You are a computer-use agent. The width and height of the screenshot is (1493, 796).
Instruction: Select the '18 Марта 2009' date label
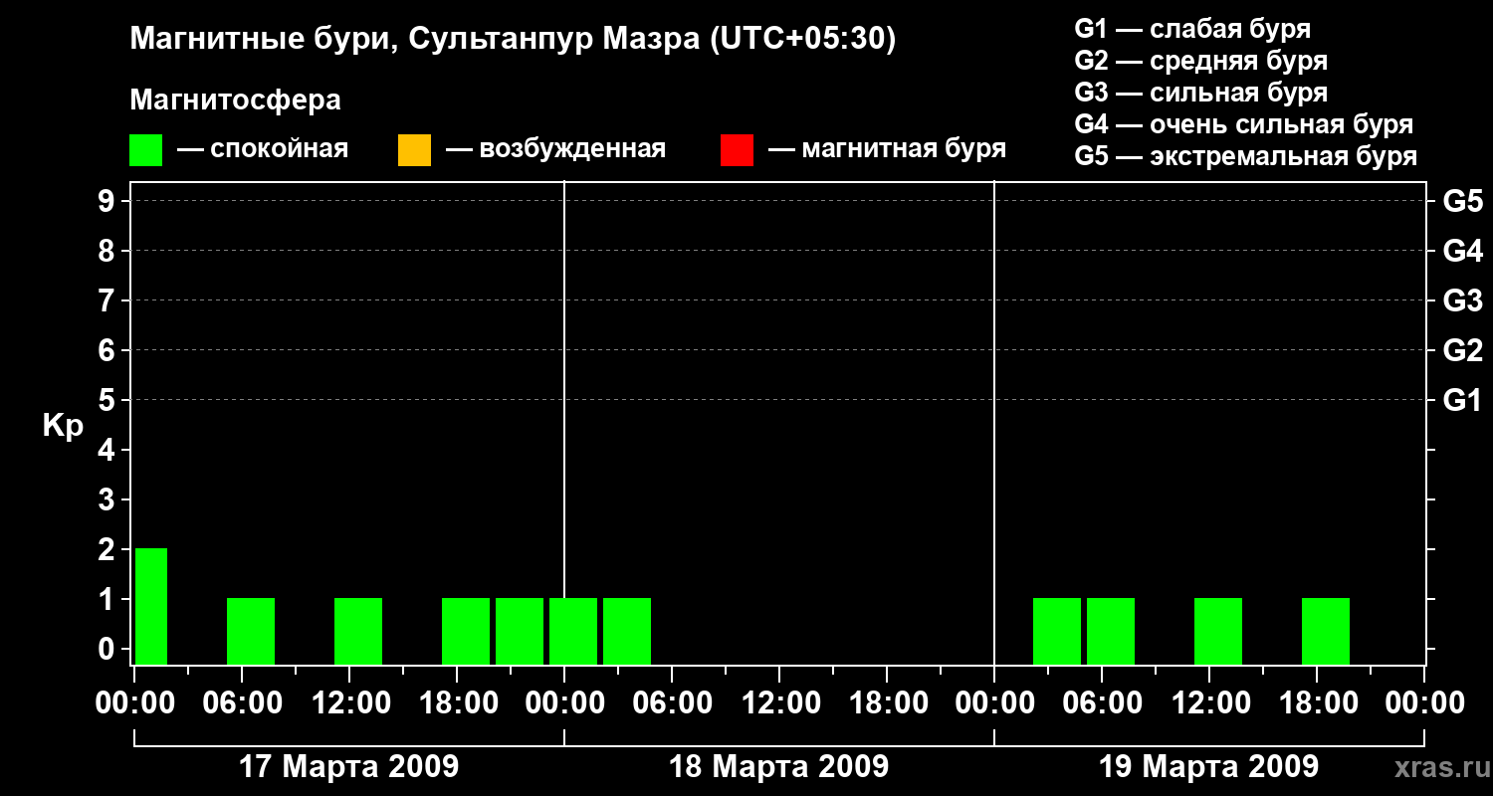click(778, 767)
